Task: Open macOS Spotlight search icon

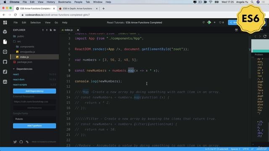Action: pos(252,2)
